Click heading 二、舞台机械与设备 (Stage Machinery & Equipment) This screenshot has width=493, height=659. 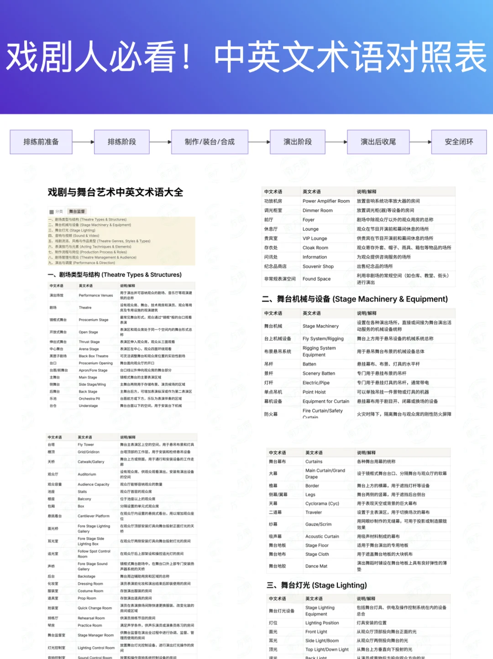click(355, 299)
